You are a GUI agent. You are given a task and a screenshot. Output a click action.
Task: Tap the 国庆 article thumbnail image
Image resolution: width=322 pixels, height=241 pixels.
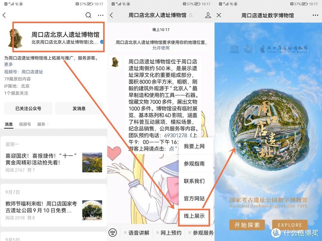(92, 162)
